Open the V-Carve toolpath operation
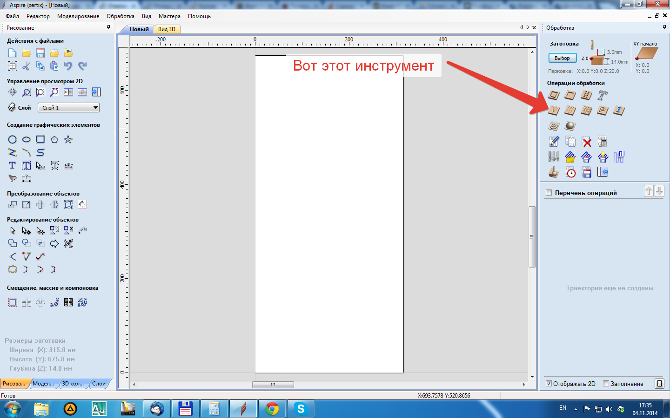This screenshot has height=418, width=670. [x=554, y=111]
